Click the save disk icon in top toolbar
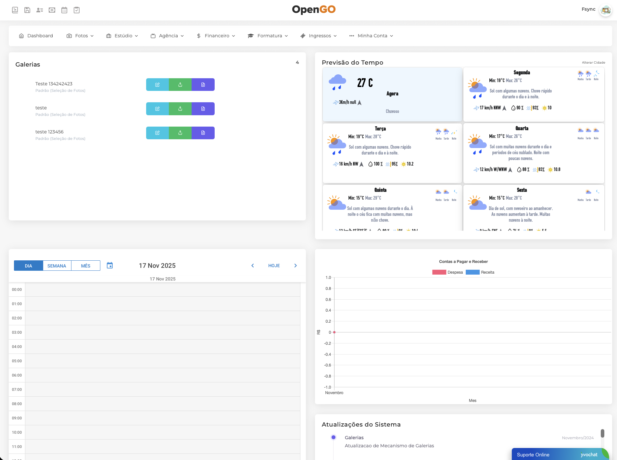 tap(27, 10)
